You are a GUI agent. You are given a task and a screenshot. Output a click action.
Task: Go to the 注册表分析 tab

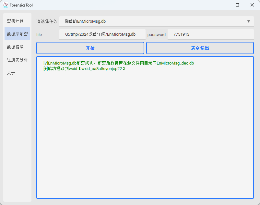[x=17, y=60]
